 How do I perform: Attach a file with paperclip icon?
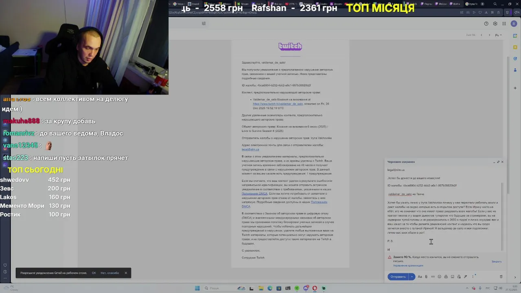[x=426, y=277]
